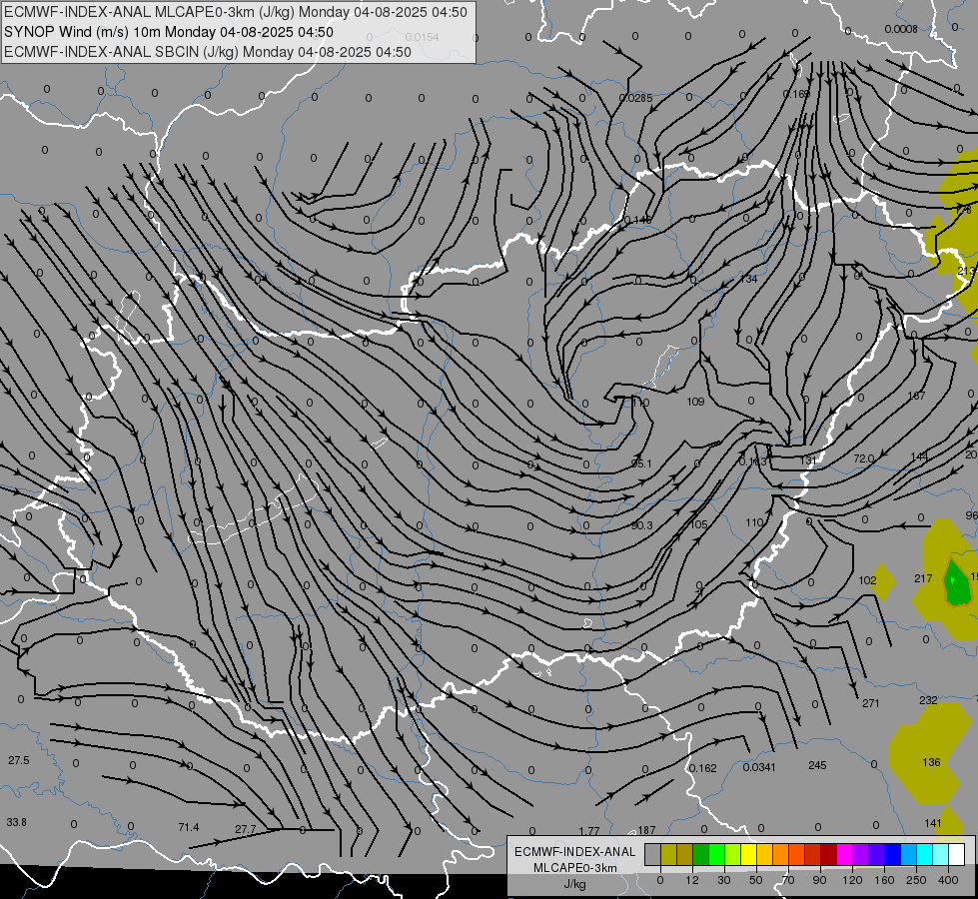Click the map value '71.4'
The width and height of the screenshot is (978, 899).
pos(189,827)
